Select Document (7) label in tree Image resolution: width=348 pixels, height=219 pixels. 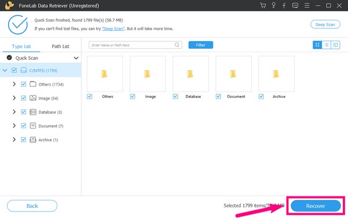[x=51, y=126]
